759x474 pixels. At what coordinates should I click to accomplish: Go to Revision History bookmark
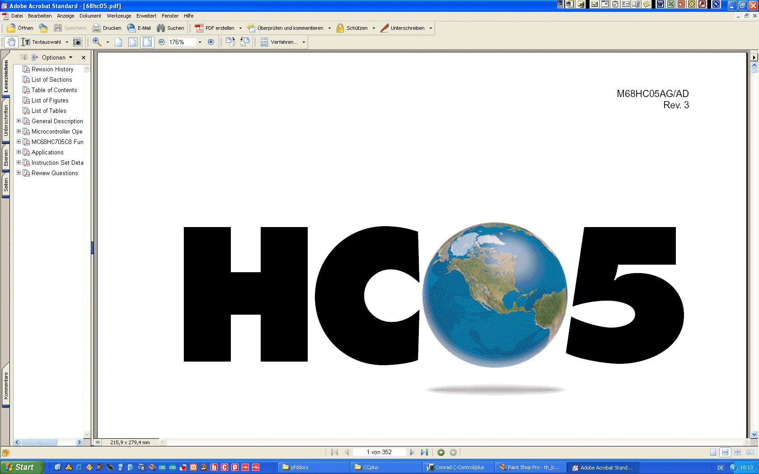click(52, 69)
